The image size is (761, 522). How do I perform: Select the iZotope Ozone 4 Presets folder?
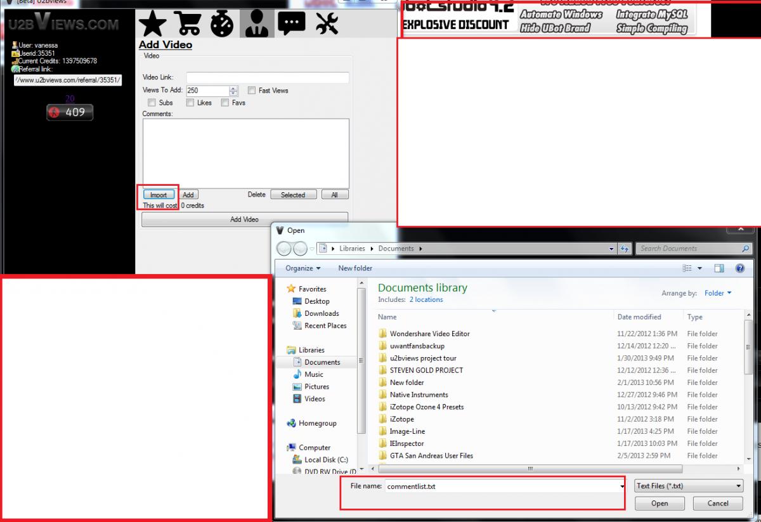(x=420, y=407)
